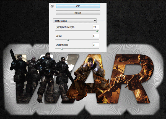Click the Detail slider handle
Image resolution: width=166 pixels, height=119 pixels.
(68, 39)
